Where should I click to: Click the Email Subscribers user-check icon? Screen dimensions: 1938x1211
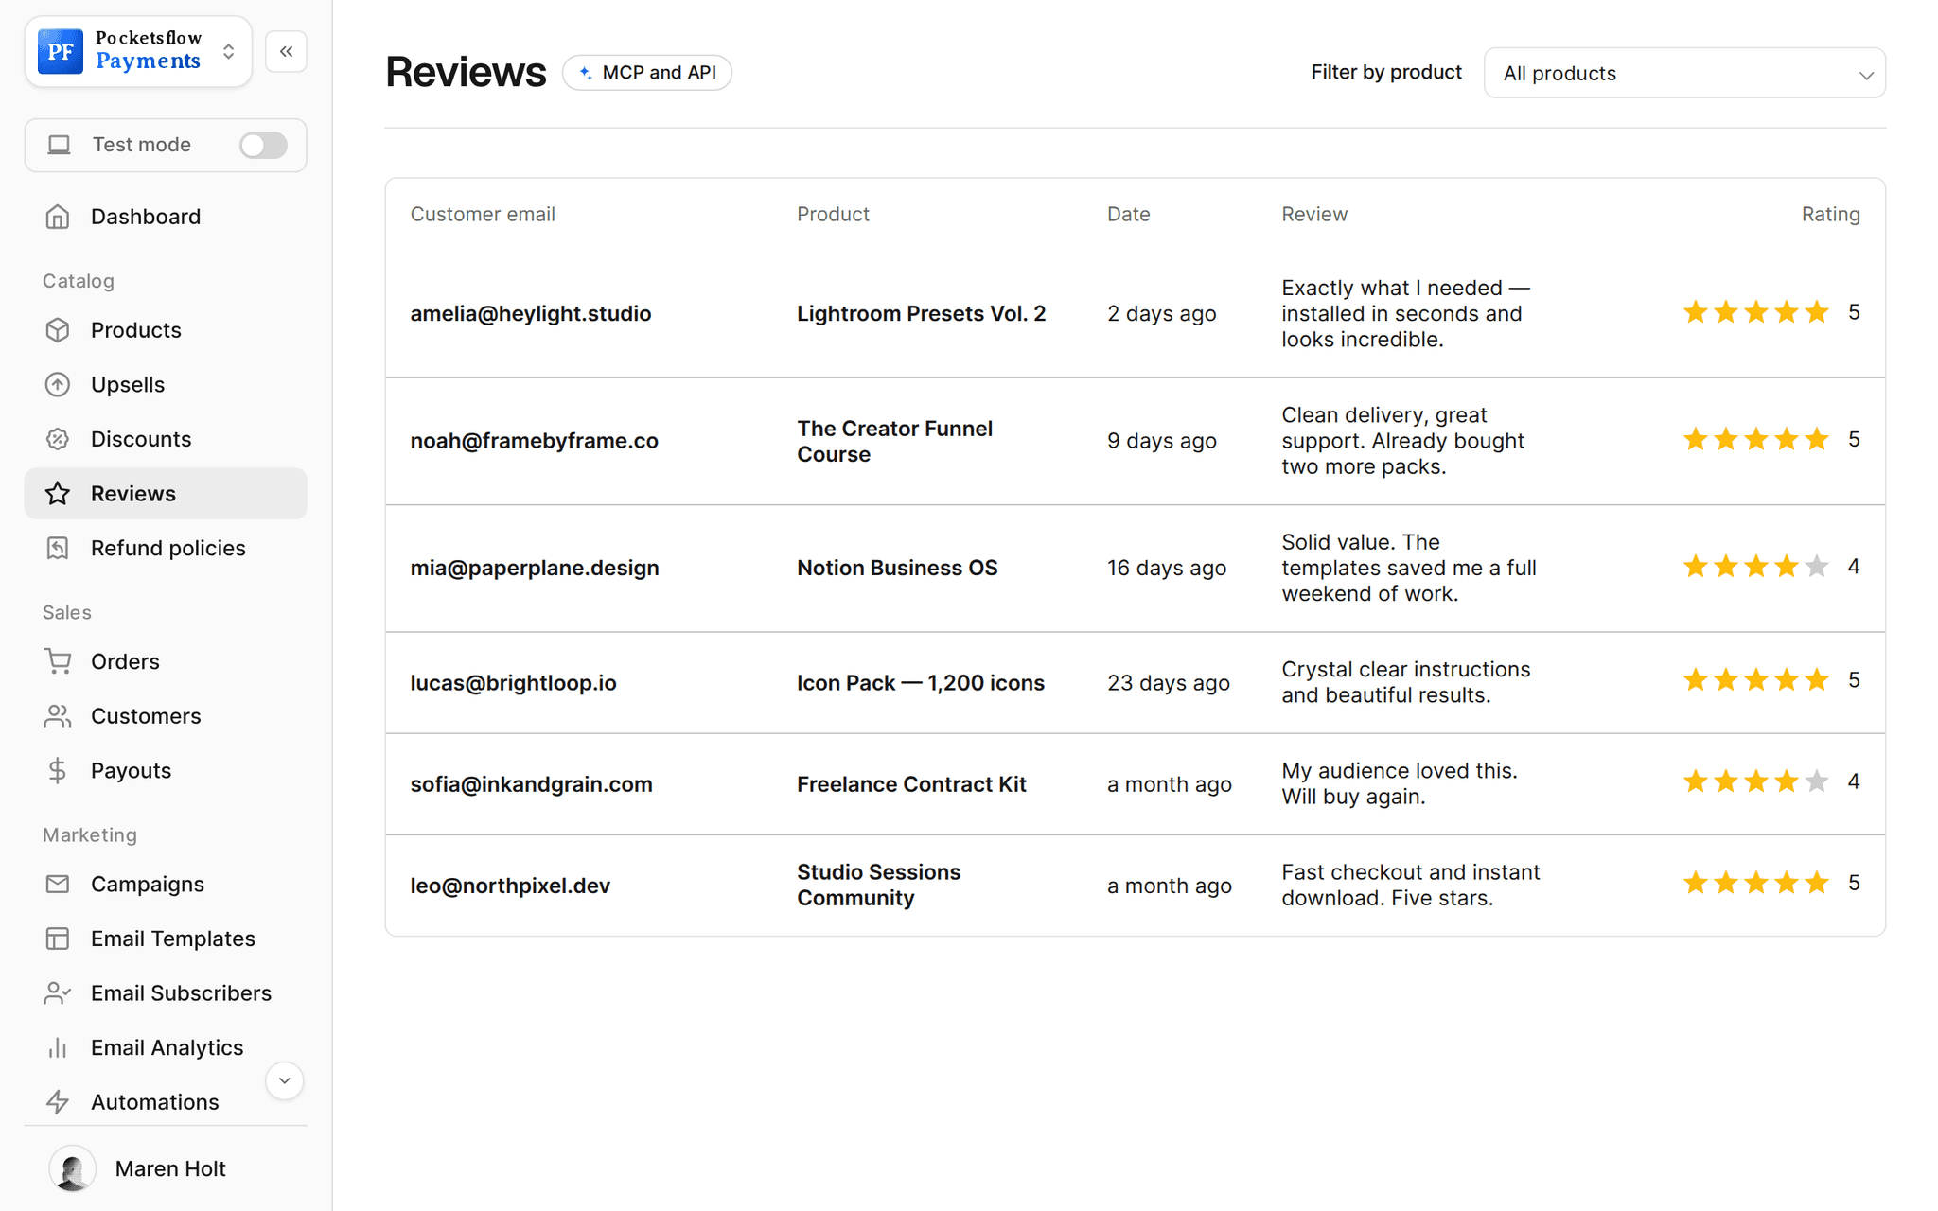point(58,992)
